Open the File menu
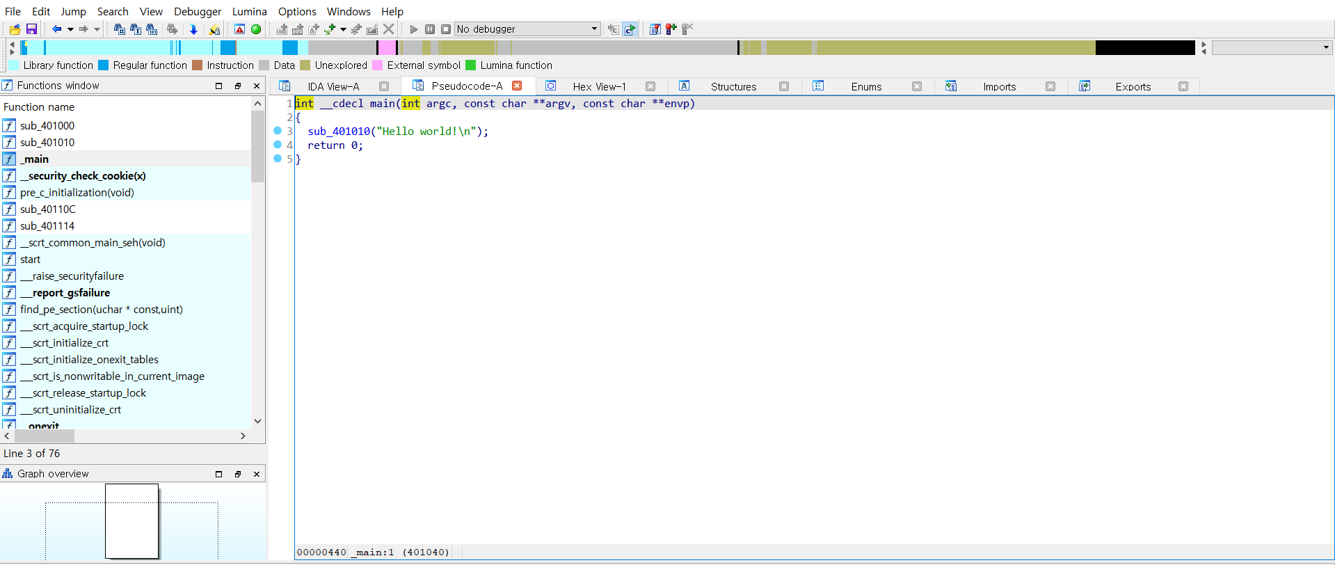The width and height of the screenshot is (1335, 565). pos(13,11)
